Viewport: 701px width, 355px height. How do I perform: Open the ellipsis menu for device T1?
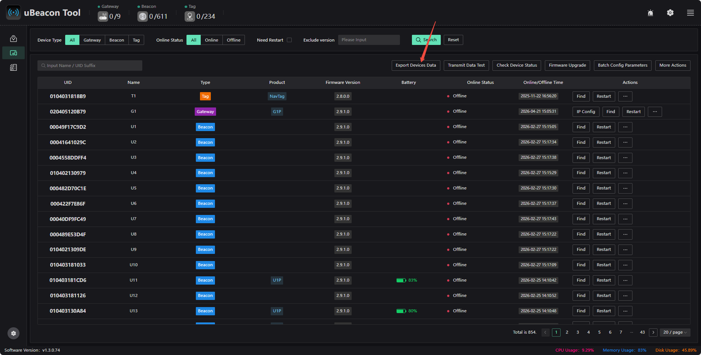(x=625, y=96)
